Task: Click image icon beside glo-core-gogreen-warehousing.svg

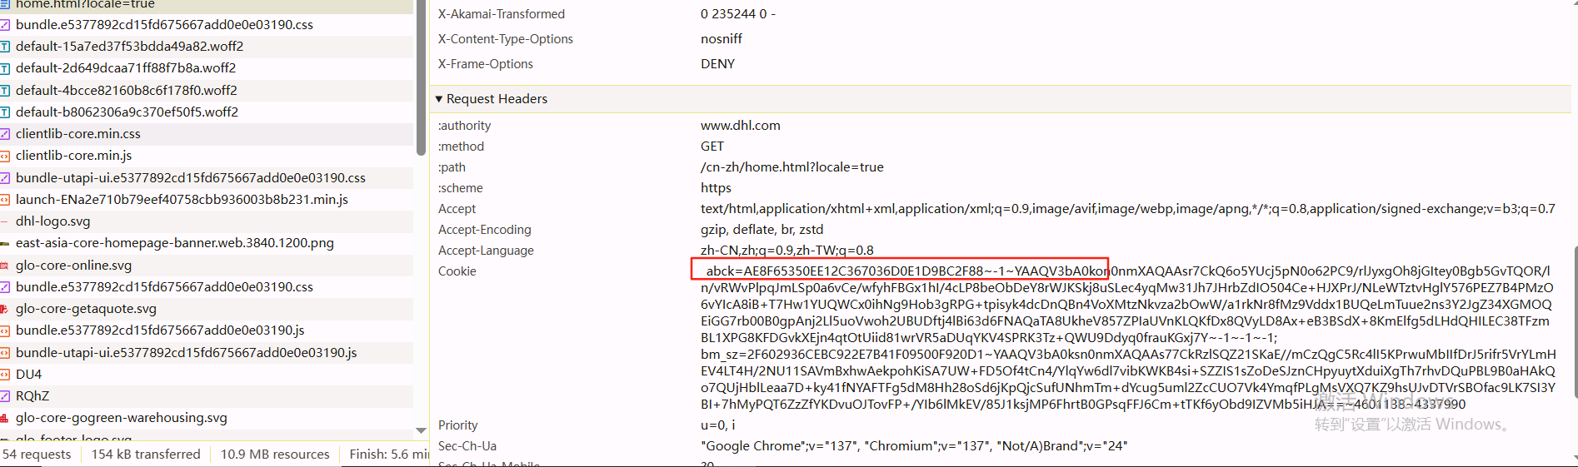Action: click(x=5, y=418)
